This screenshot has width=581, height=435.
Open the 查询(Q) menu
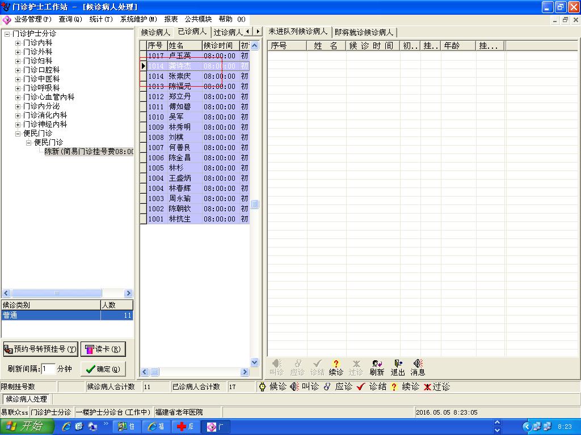(x=70, y=19)
